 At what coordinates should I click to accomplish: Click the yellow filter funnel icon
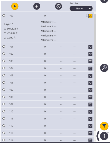(x=104, y=126)
